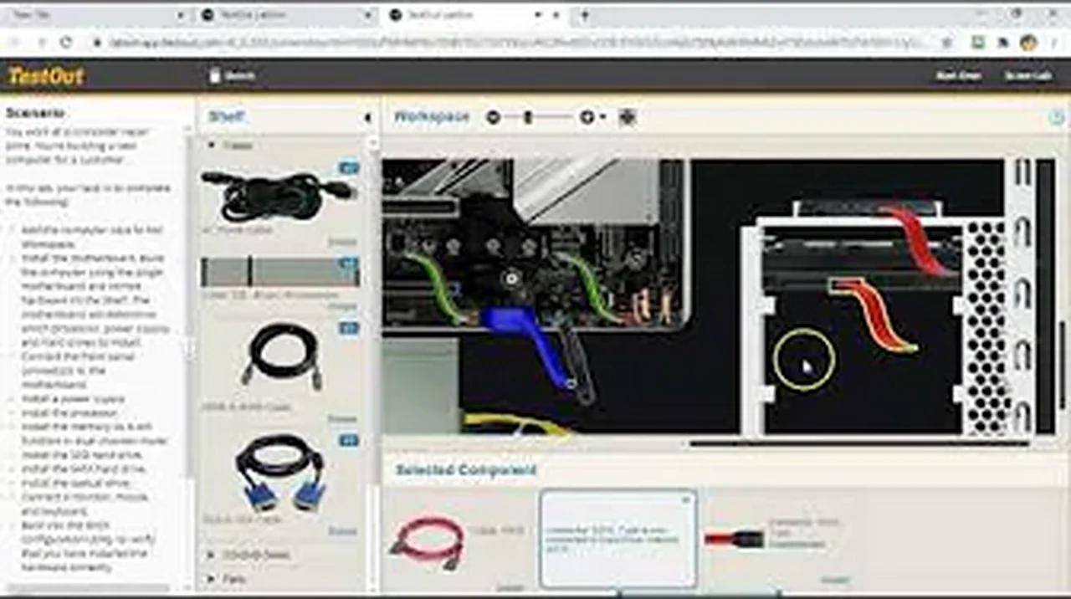Expand the Fans category in Shelf

[x=212, y=578]
